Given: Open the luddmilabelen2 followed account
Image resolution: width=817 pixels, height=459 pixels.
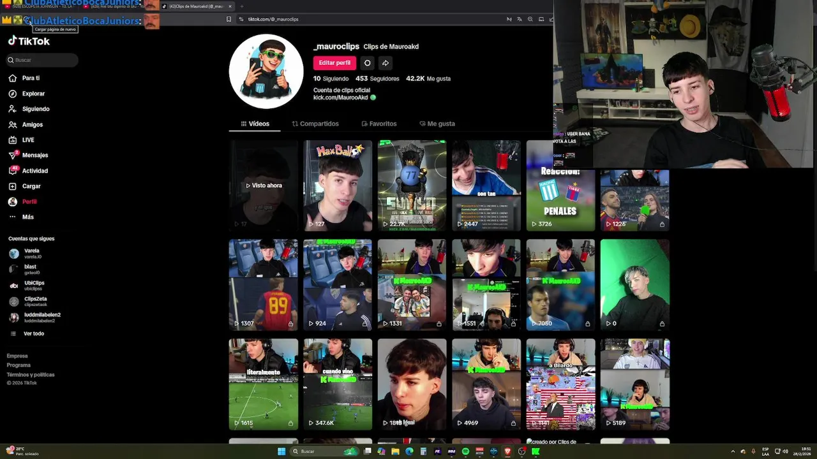Looking at the screenshot, I should tap(35, 317).
